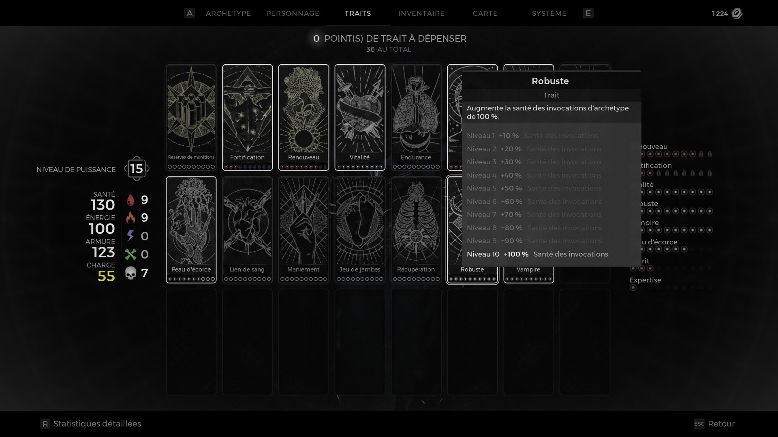
Task: Open the Système tab
Action: pos(549,13)
